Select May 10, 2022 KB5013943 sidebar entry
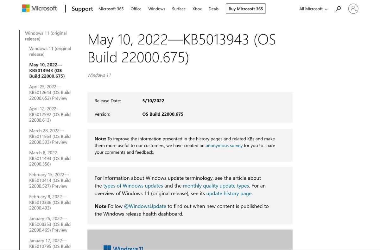This screenshot has height=250, width=380. click(47, 70)
